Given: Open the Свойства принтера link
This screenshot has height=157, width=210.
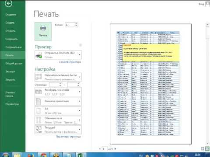Looking at the screenshot, I should [x=70, y=62].
